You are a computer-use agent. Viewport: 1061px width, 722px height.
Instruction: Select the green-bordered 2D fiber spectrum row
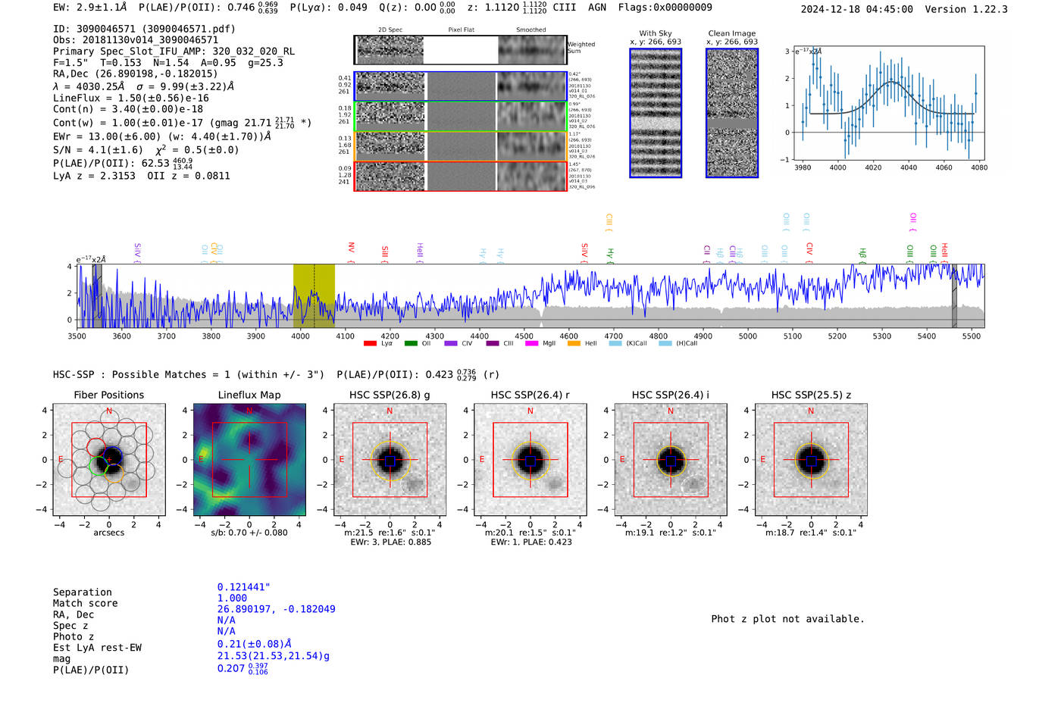click(461, 117)
